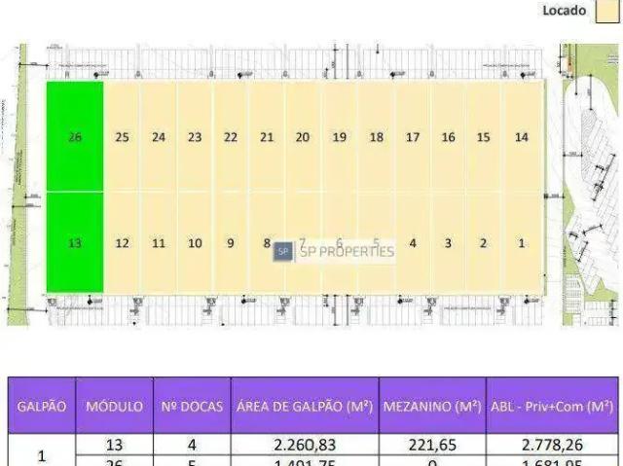623x466 pixels.
Task: Click module number 23 on the plan
Action: [195, 137]
